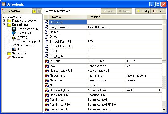Click the field icon beside the Termin_rea row
The width and height of the screenshot is (168, 114).
(47, 100)
